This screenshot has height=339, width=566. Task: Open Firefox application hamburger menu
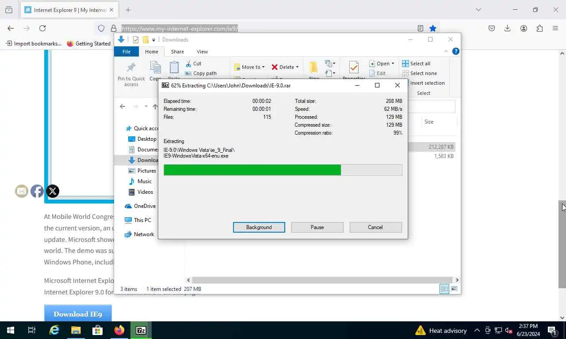555,28
